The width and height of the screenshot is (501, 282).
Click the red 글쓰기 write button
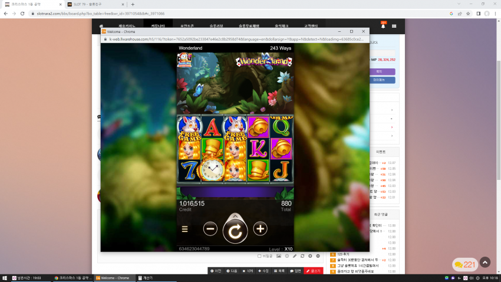coord(314,271)
